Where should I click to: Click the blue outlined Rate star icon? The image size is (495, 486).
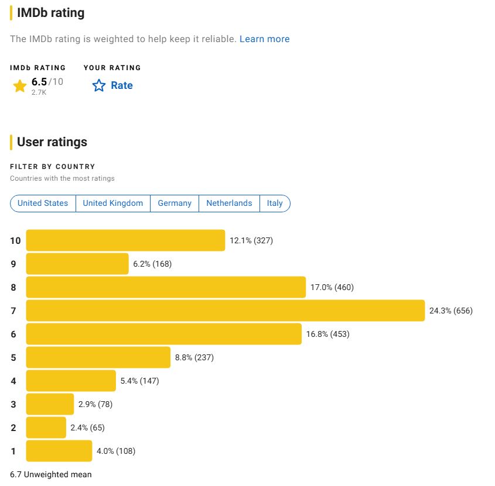click(99, 85)
